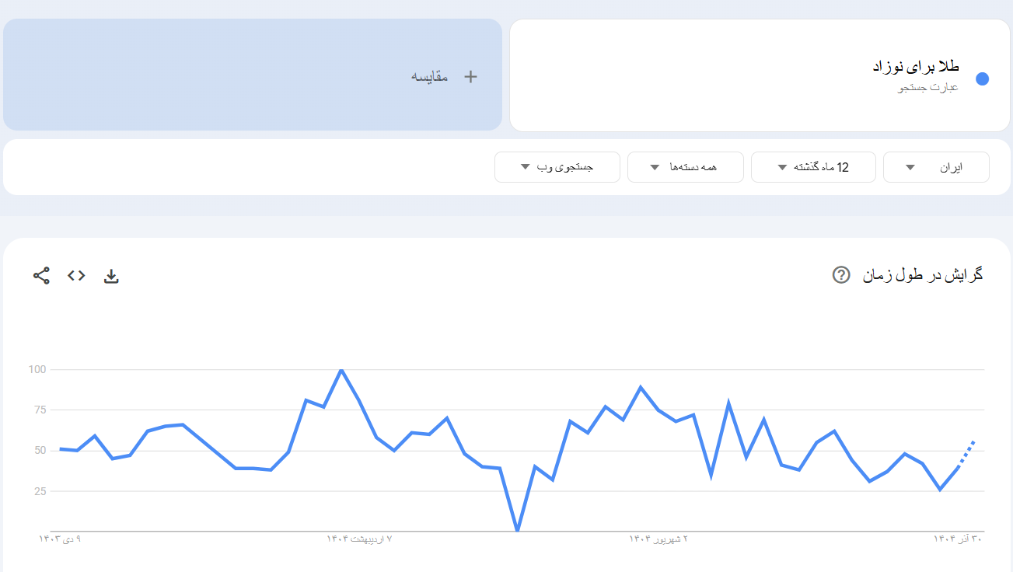This screenshot has width=1013, height=572.
Task: Click the plus icon in the compare card
Action: click(470, 76)
